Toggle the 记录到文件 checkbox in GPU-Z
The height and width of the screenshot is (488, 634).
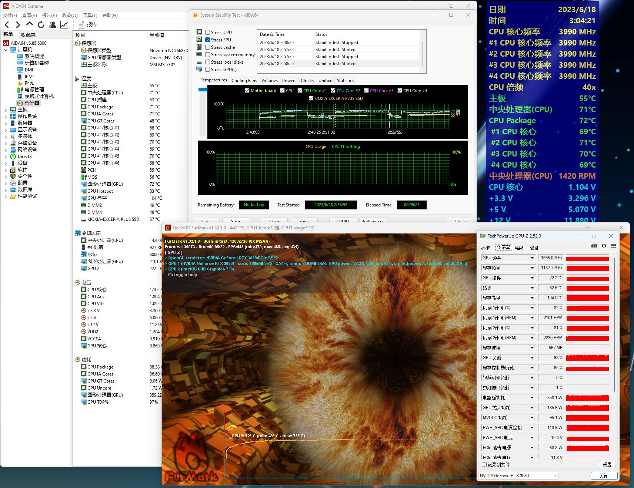(484, 465)
